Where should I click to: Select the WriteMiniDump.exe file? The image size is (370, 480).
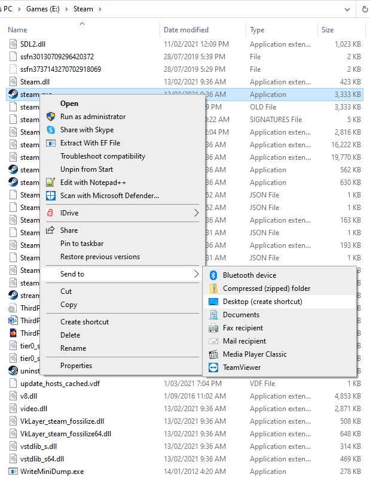[x=52, y=472]
